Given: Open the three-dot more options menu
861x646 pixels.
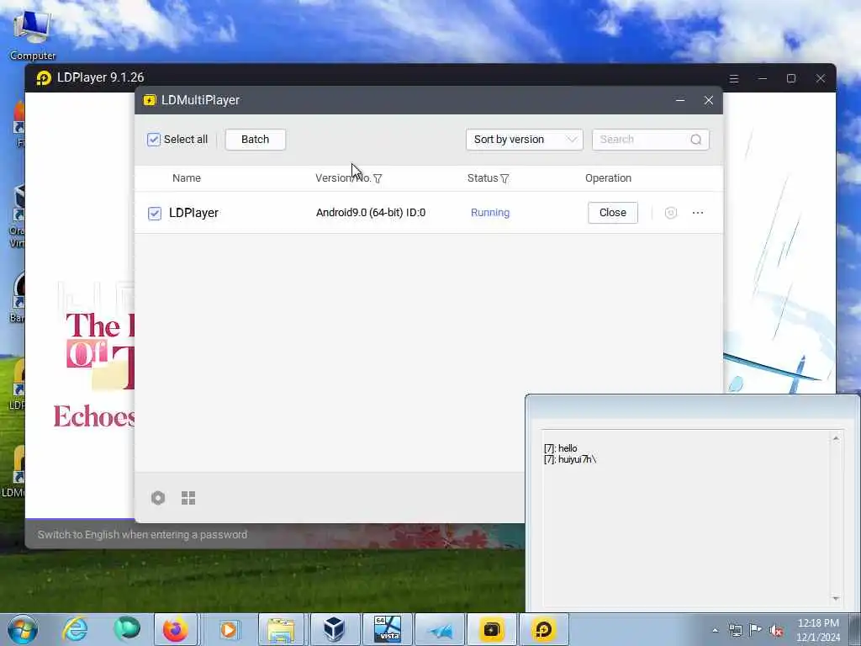Looking at the screenshot, I should point(698,213).
